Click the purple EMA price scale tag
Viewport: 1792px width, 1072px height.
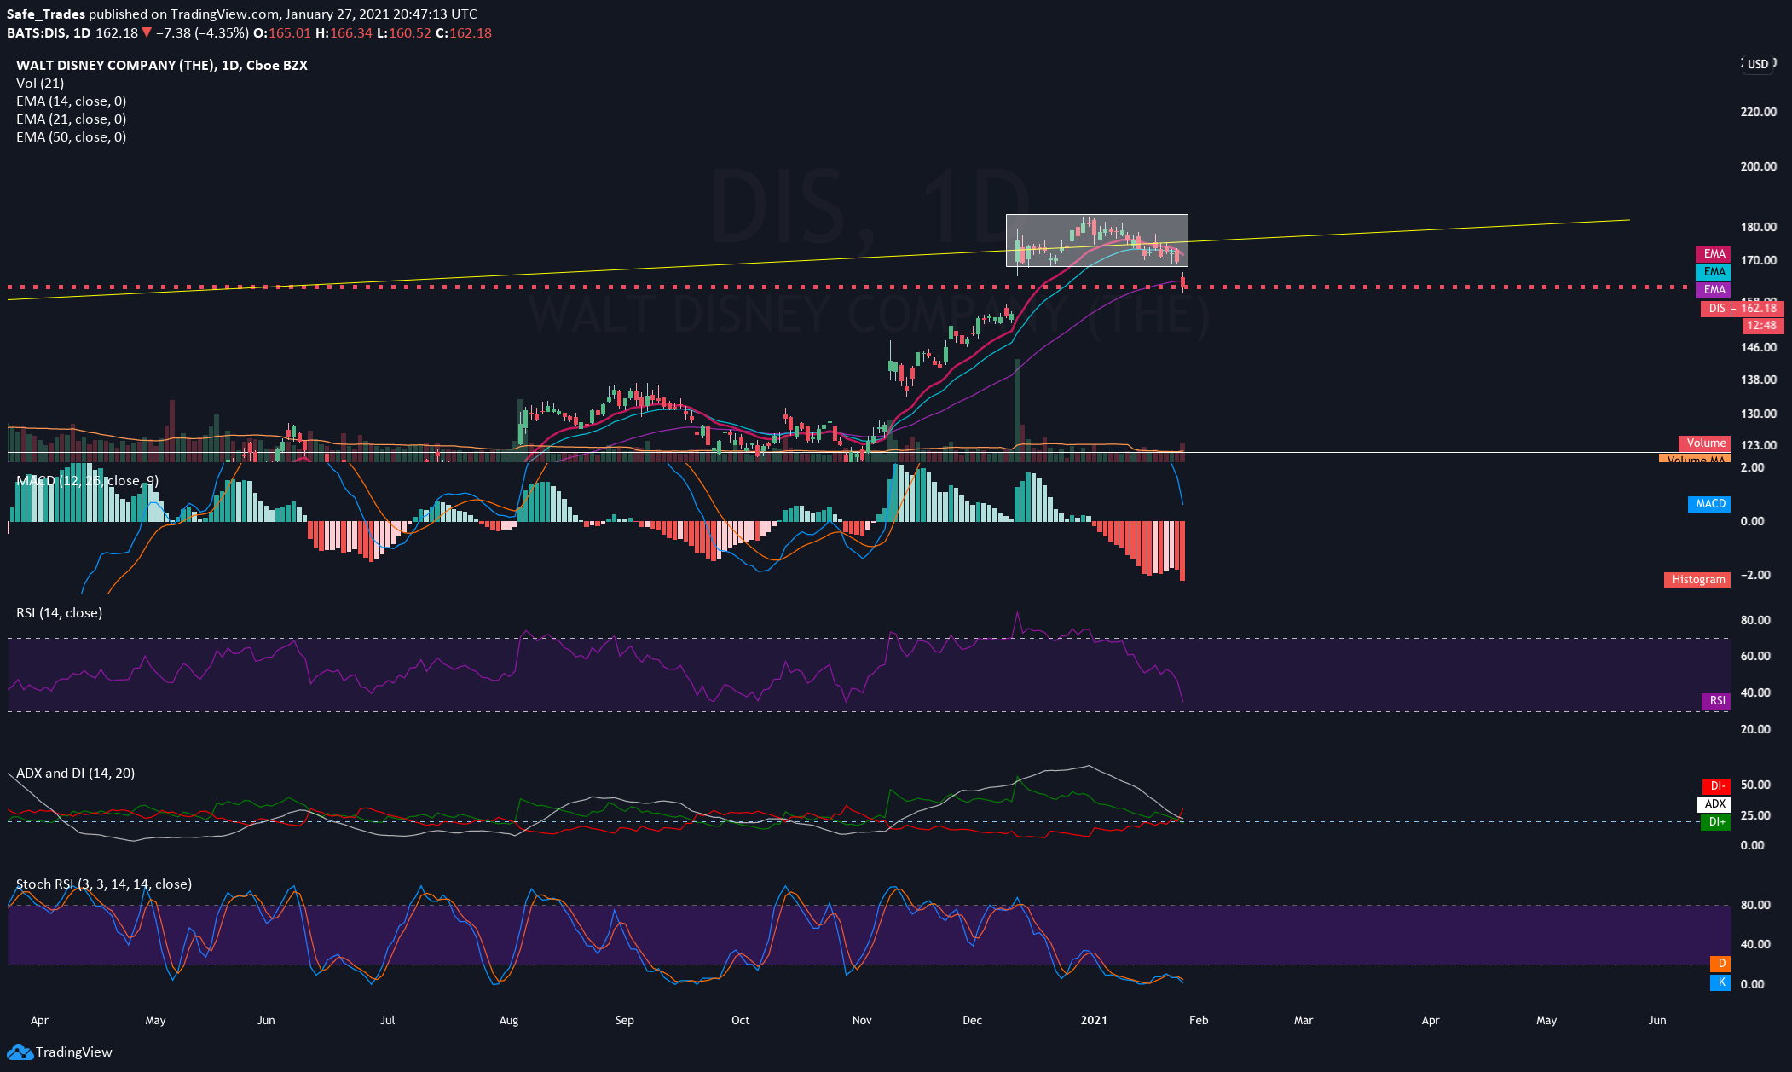[x=1714, y=289]
